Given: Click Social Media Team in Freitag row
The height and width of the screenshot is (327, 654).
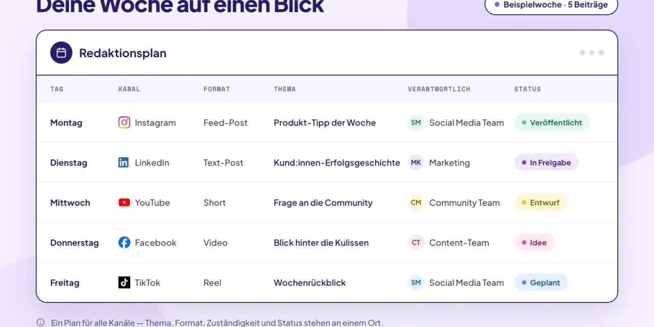Looking at the screenshot, I should (x=466, y=283).
